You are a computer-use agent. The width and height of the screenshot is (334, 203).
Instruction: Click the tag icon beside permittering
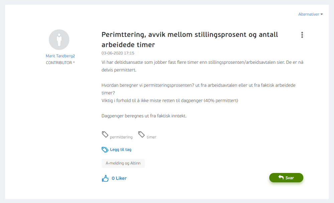coord(105,134)
